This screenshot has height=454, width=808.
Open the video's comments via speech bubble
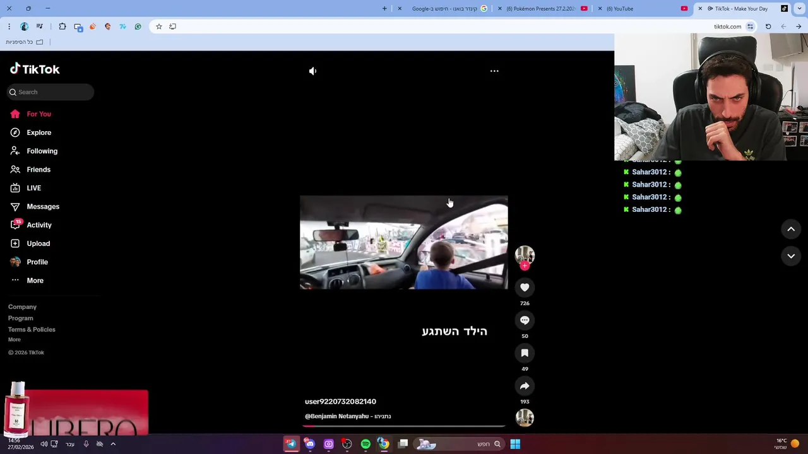(x=525, y=320)
